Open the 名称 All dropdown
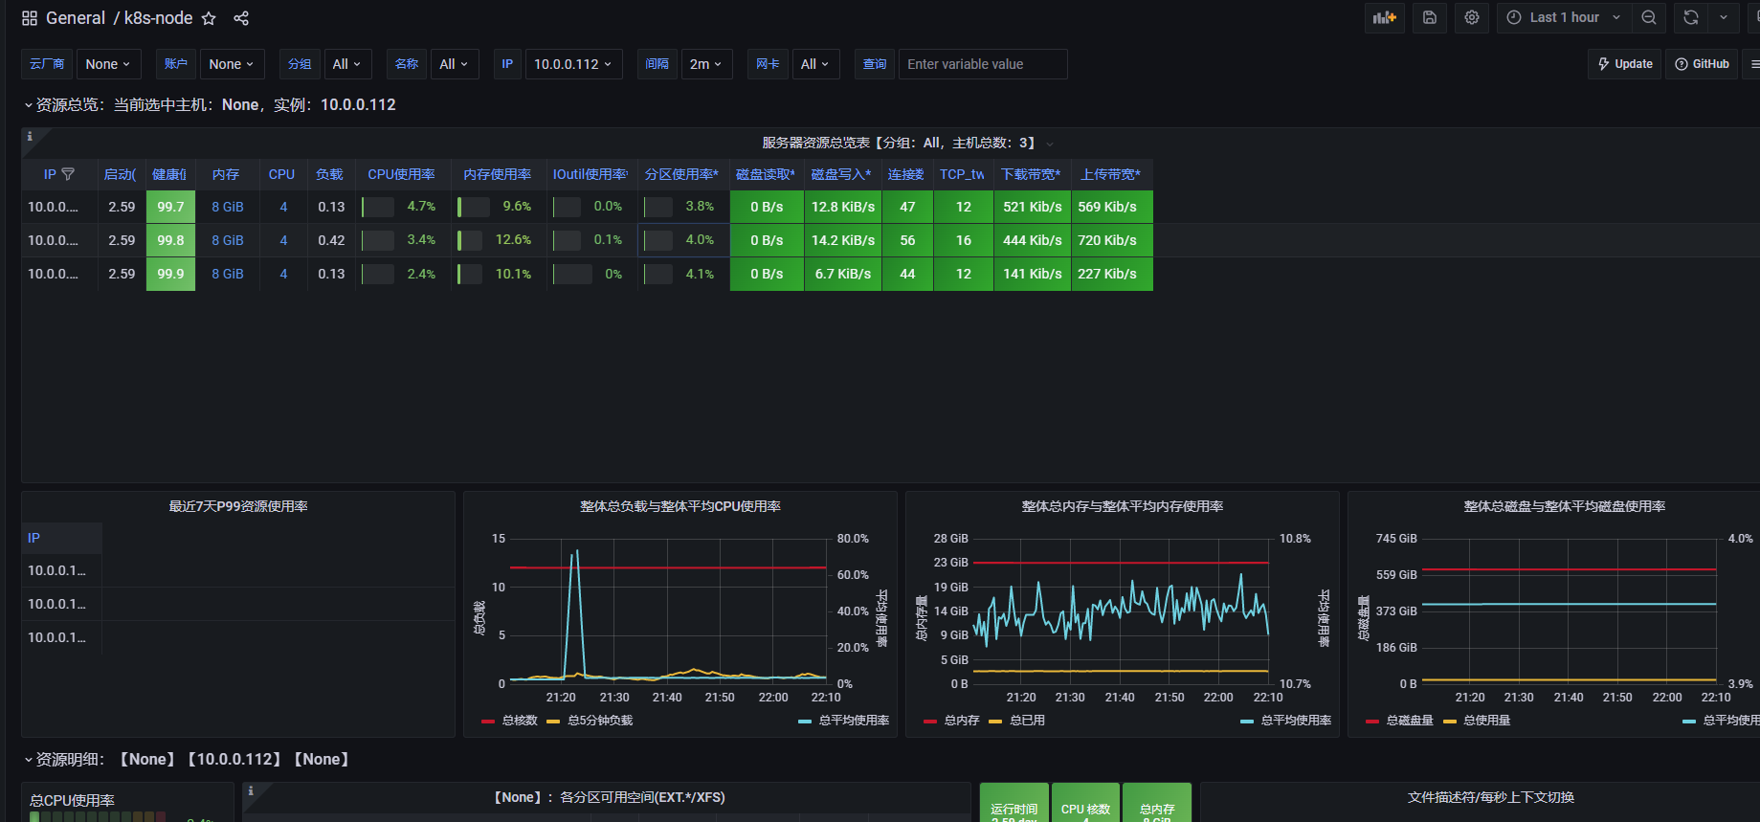Screen dimensions: 1760x822 coord(454,64)
